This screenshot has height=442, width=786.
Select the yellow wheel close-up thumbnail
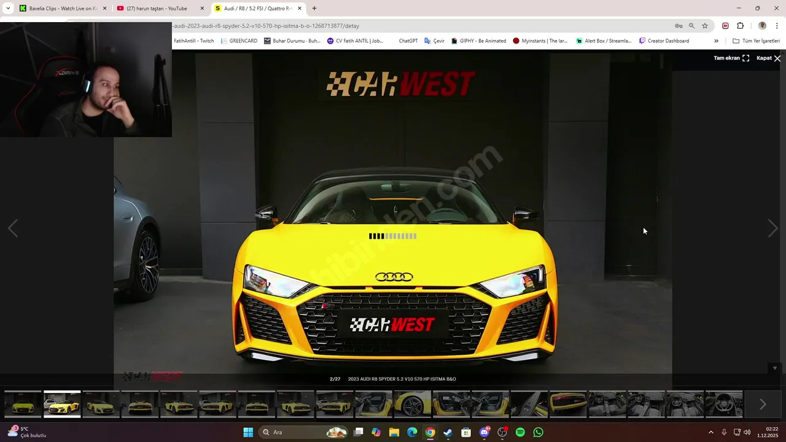tap(412, 404)
